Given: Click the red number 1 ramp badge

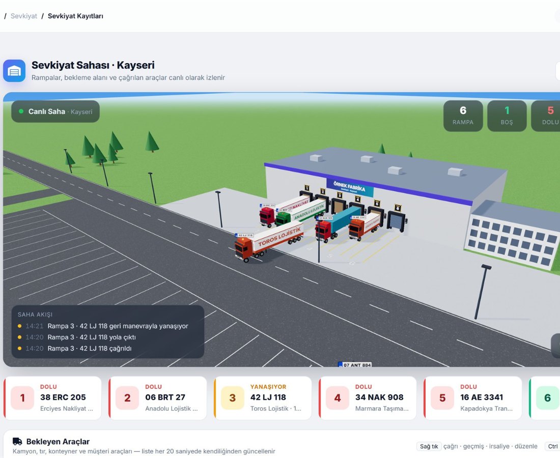Looking at the screenshot, I should tap(22, 397).
